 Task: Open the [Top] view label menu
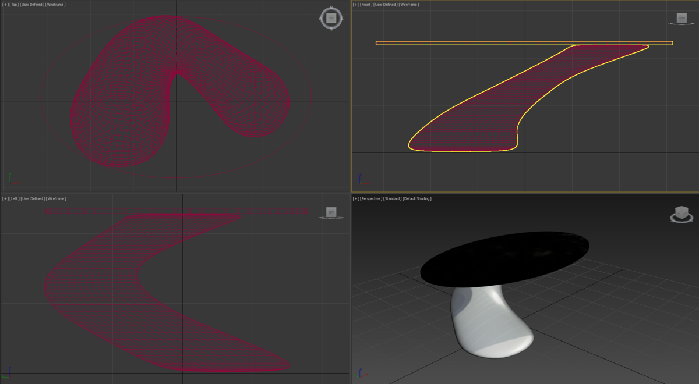tap(14, 5)
